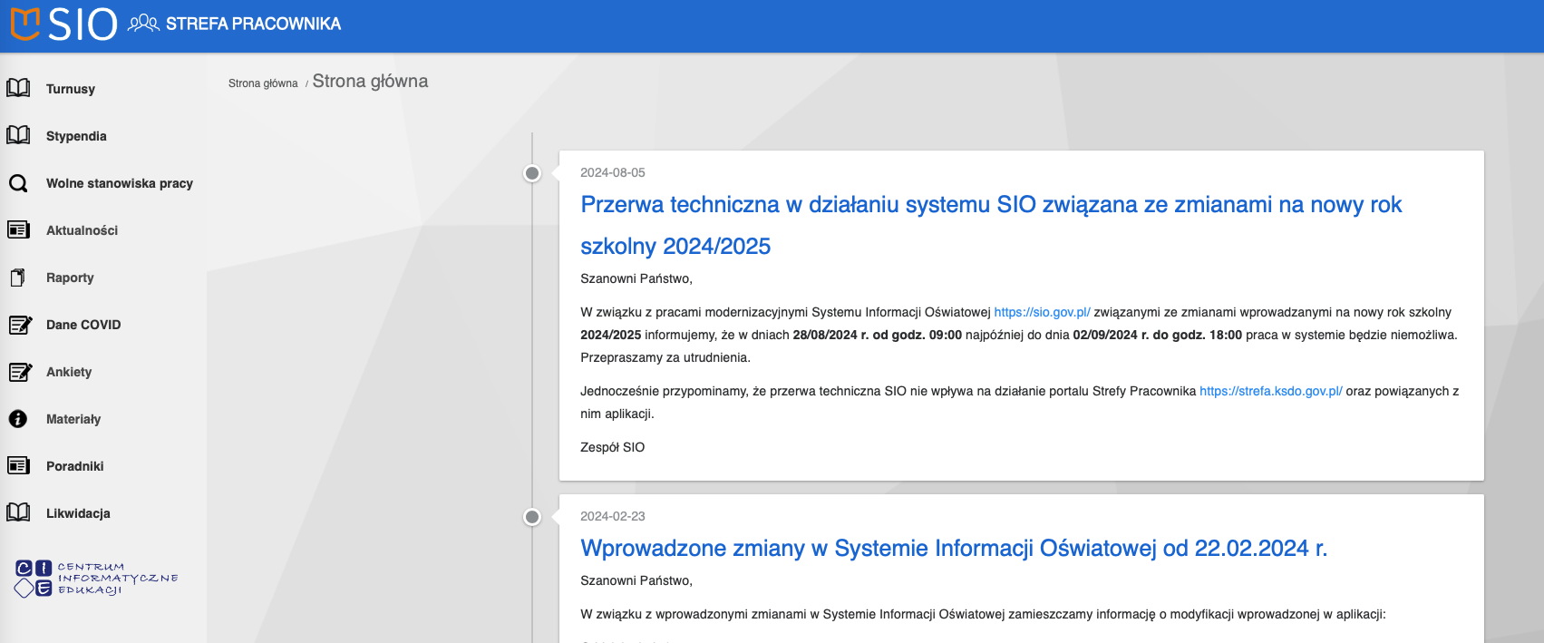Screen dimensions: 1544x643
Task: Open the Ankiety section
Action: click(69, 372)
